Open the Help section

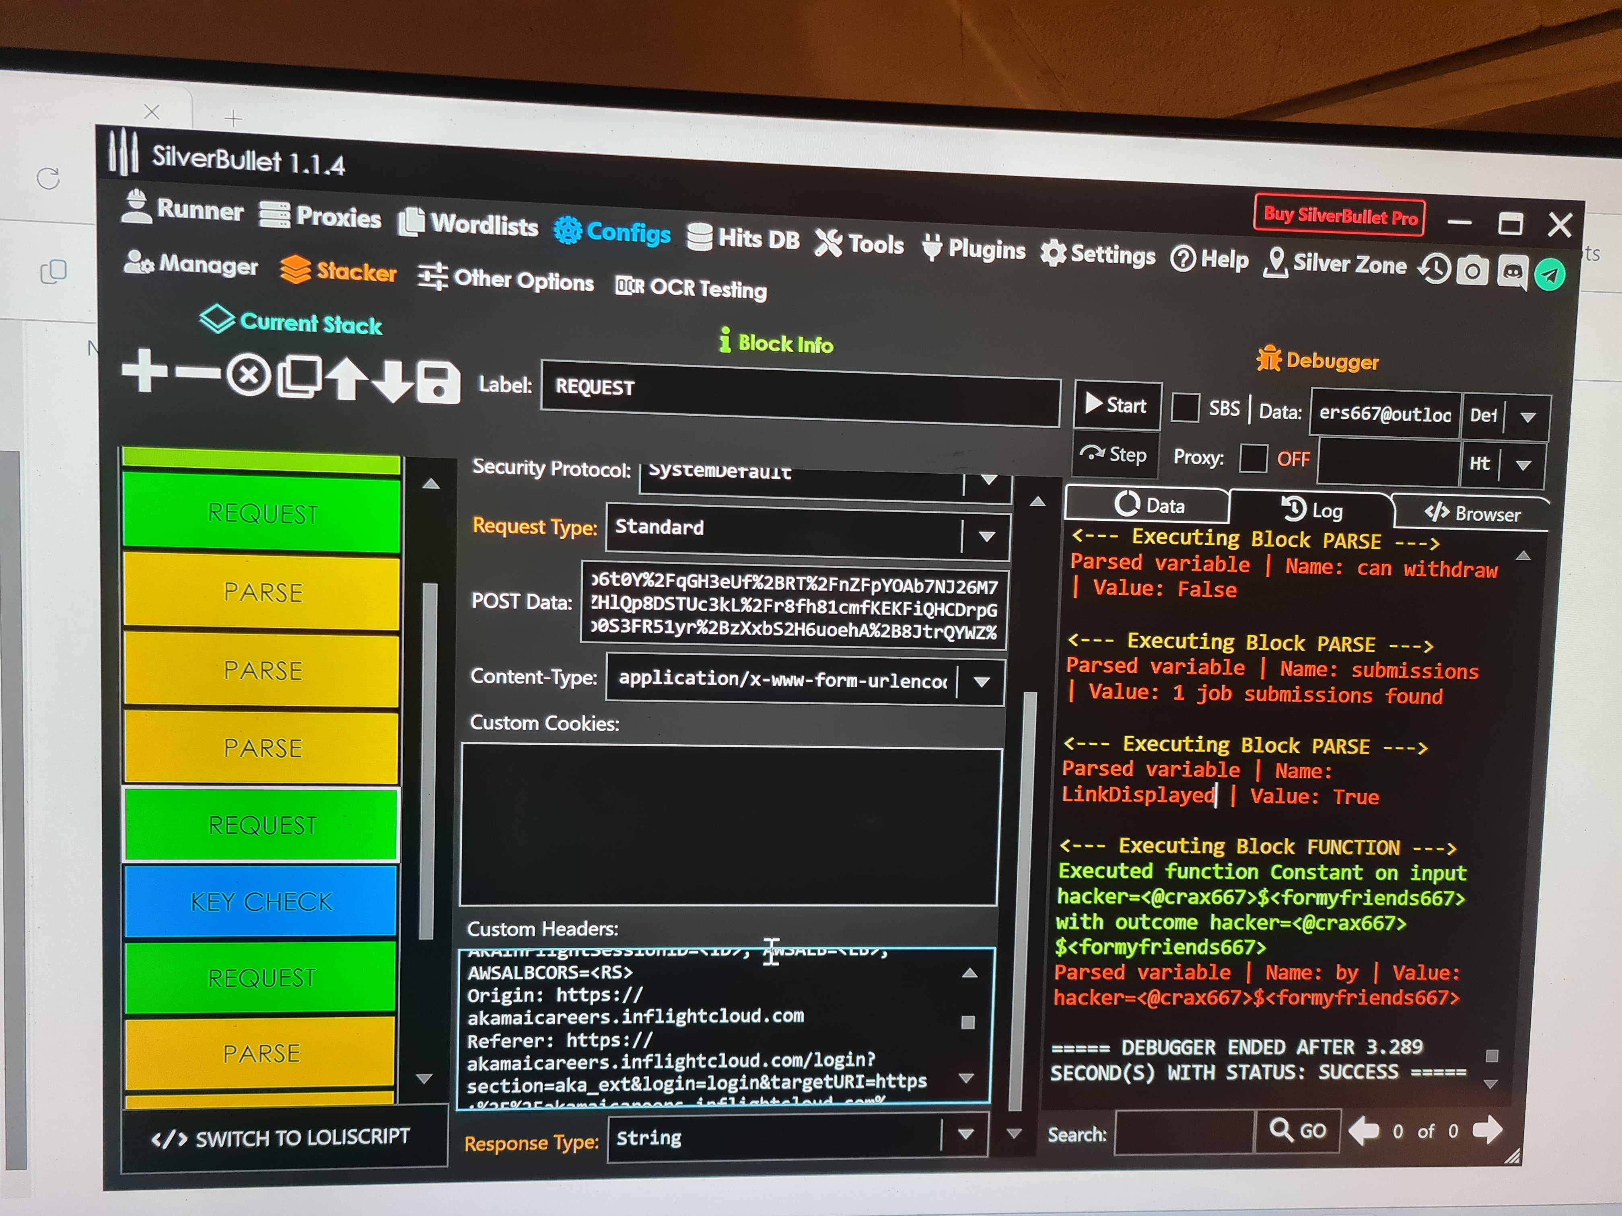pos(1210,259)
